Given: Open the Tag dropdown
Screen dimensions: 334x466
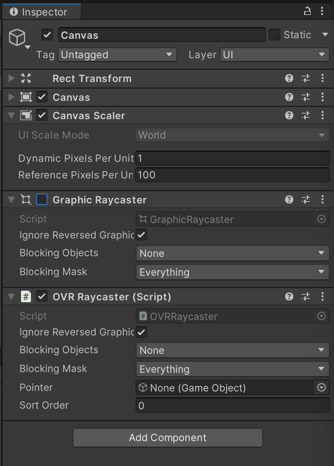Looking at the screenshot, I should pos(117,55).
